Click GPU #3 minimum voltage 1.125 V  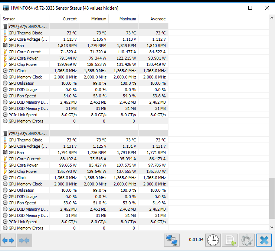[x=99, y=146]
